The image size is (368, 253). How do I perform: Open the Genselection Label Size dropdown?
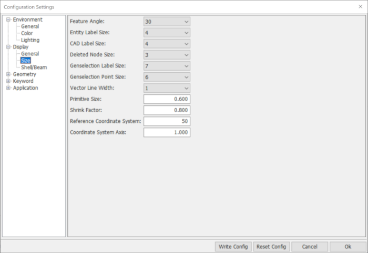click(x=167, y=66)
